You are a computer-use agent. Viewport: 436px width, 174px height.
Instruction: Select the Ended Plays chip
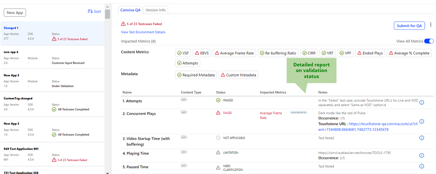click(x=370, y=53)
